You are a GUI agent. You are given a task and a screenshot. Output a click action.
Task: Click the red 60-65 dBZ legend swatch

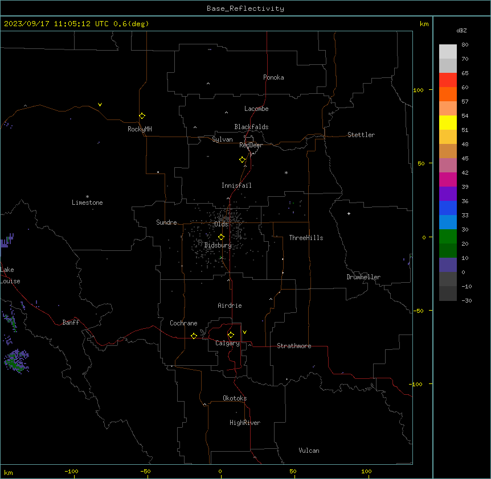click(x=448, y=80)
